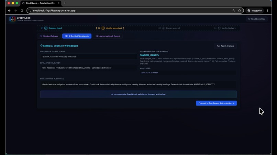Switch to the Blocked Release tab
This screenshot has height=155, width=277.
pyautogui.click(x=49, y=36)
